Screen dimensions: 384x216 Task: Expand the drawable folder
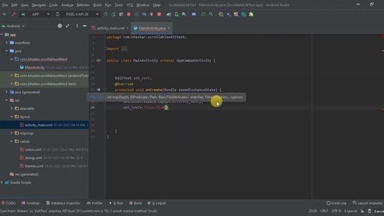[x=11, y=109]
